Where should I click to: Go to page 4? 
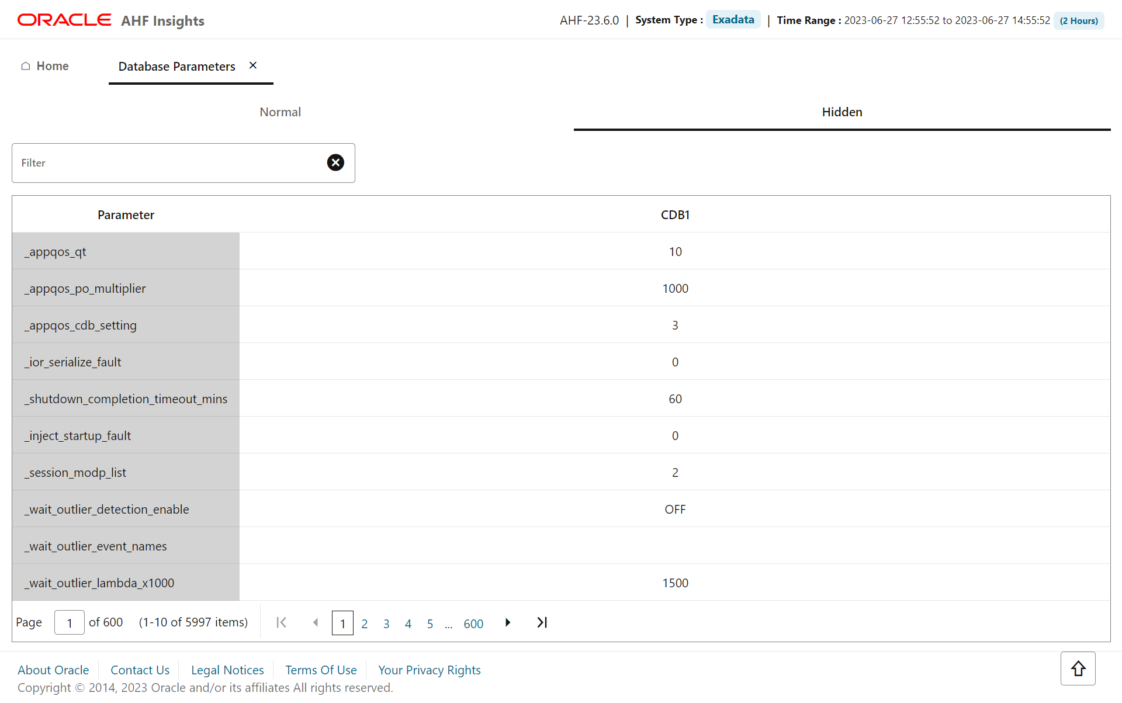click(408, 624)
